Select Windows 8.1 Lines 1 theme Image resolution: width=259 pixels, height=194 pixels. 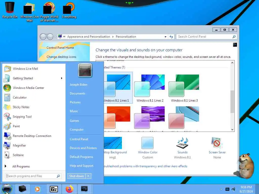(118, 88)
